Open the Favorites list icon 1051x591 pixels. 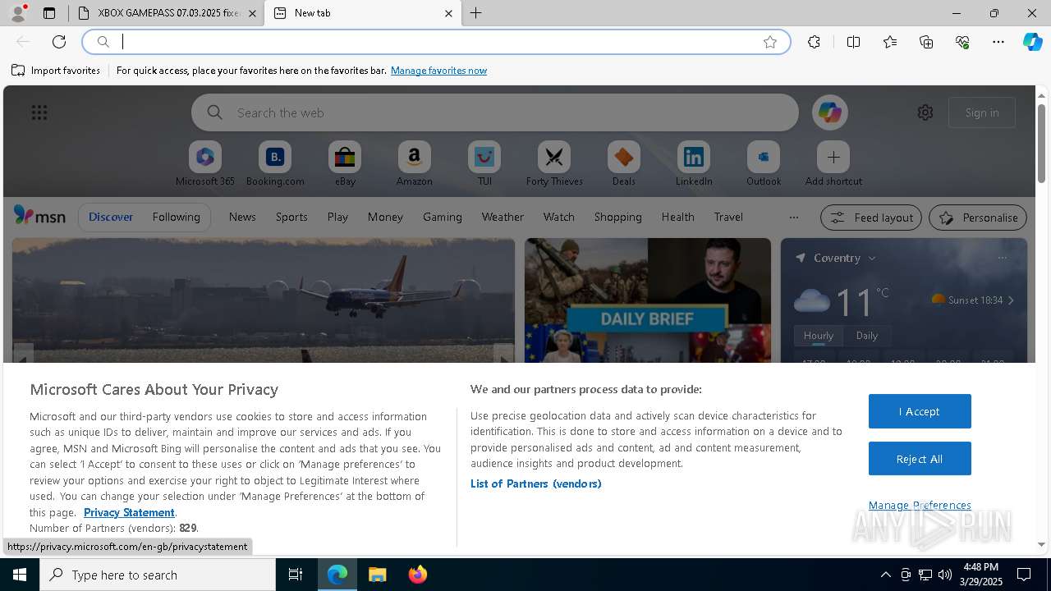890,42
